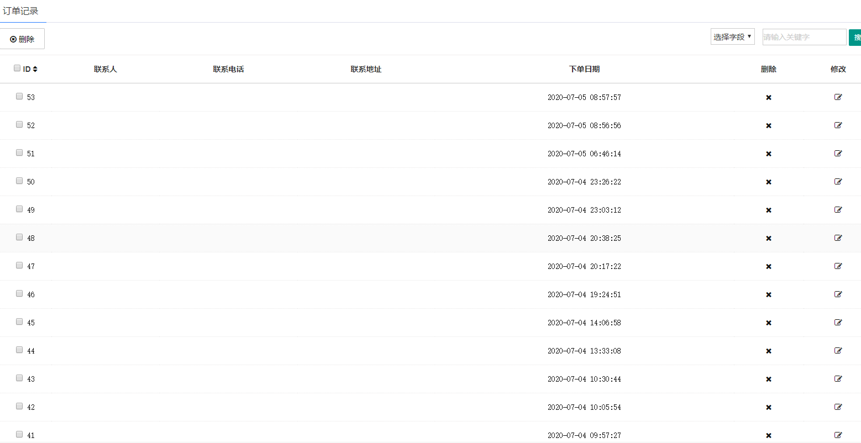This screenshot has height=443, width=861.
Task: Open the 选择字段 dropdown
Action: click(732, 37)
